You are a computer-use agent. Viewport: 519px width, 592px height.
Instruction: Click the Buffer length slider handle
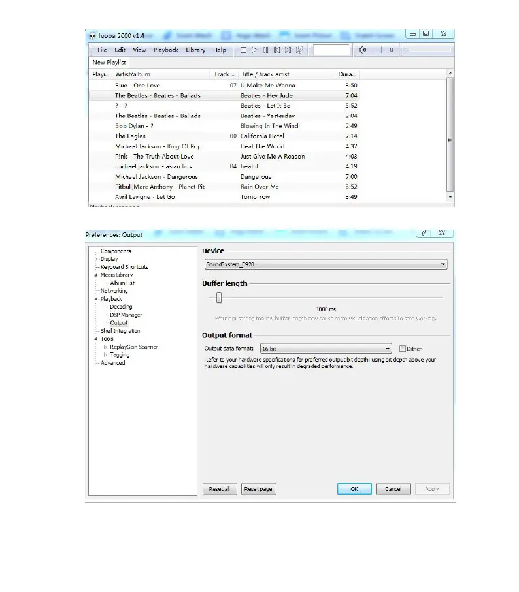(x=219, y=298)
